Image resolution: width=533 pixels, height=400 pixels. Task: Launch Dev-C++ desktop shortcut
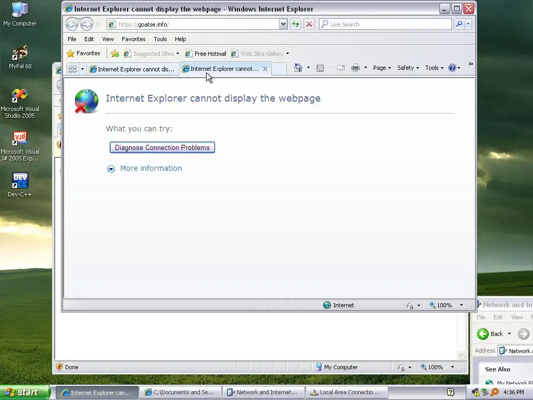pos(20,185)
